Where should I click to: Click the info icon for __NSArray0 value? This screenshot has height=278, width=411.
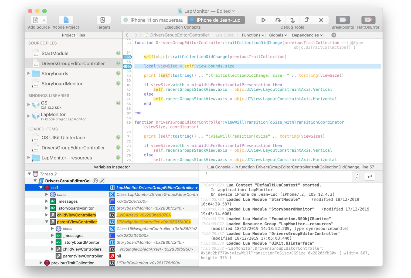point(112,215)
